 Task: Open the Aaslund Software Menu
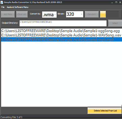tap(18, 7)
